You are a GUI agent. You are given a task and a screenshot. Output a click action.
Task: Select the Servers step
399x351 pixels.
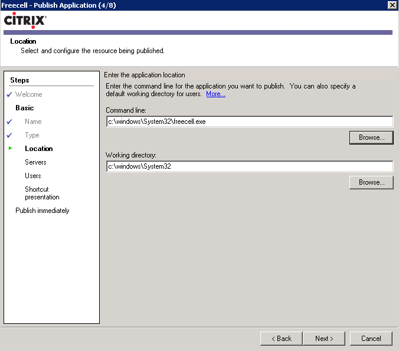(35, 162)
